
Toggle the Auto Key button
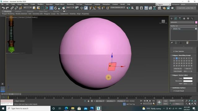pos(166,101)
